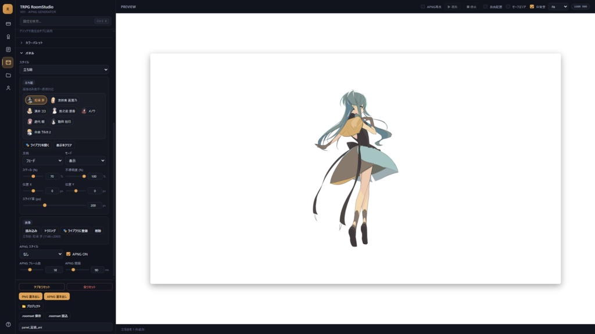595x334 pixels.
Task: Toggle the APNG再生 checkbox
Action: (x=423, y=7)
